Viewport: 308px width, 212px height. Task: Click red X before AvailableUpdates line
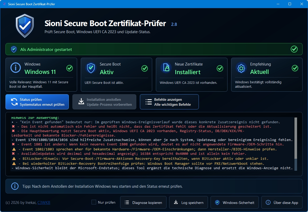point(13,154)
